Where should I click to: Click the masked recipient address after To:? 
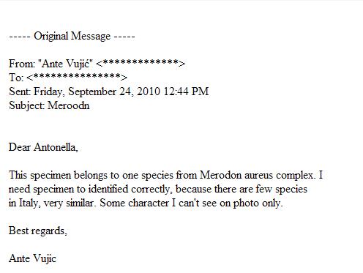(x=77, y=78)
